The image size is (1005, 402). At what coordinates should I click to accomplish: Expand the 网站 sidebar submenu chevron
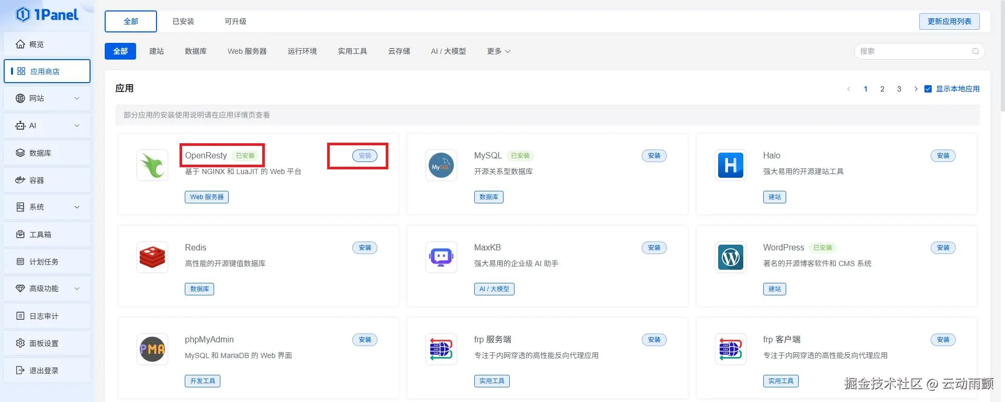(77, 98)
